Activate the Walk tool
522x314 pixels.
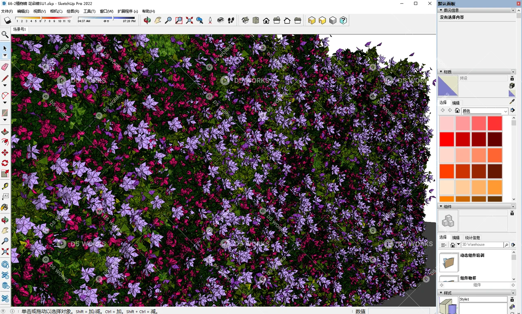[x=230, y=20]
